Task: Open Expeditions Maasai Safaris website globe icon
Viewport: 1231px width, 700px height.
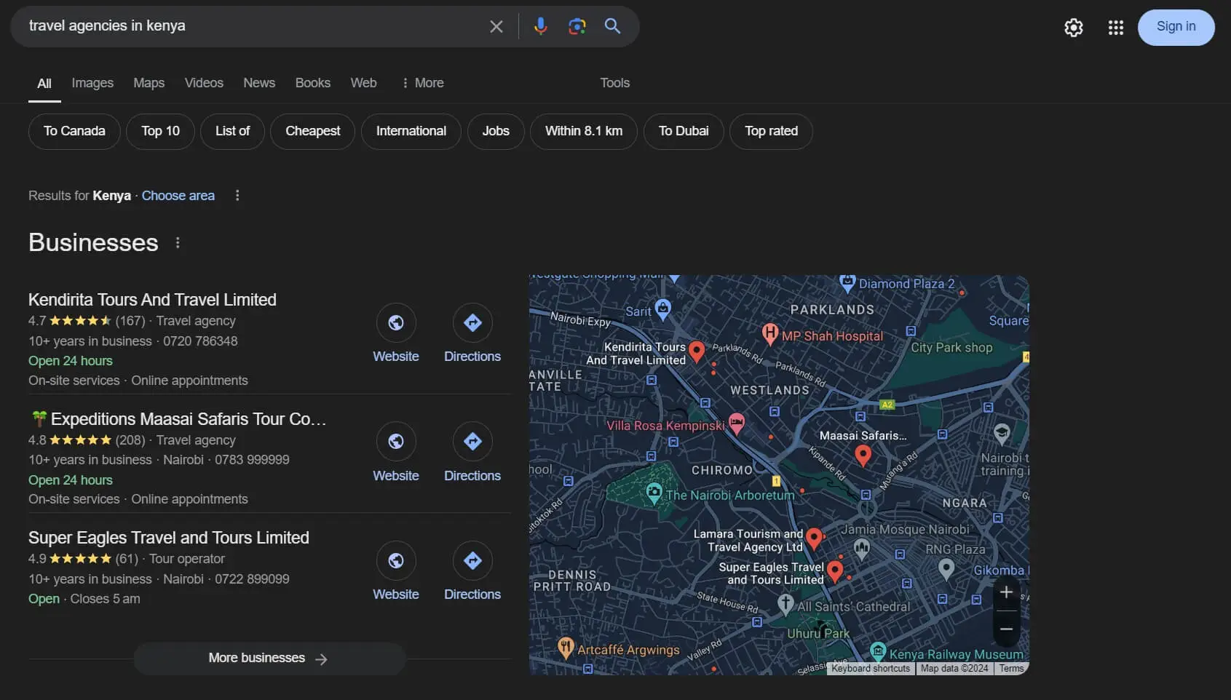Action: [396, 441]
